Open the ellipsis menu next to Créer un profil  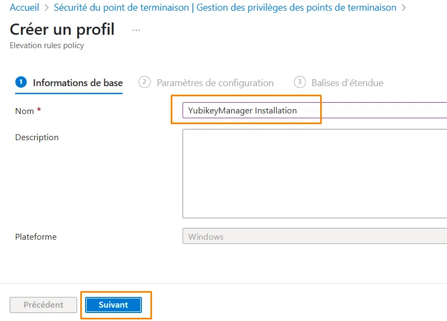coord(136,30)
